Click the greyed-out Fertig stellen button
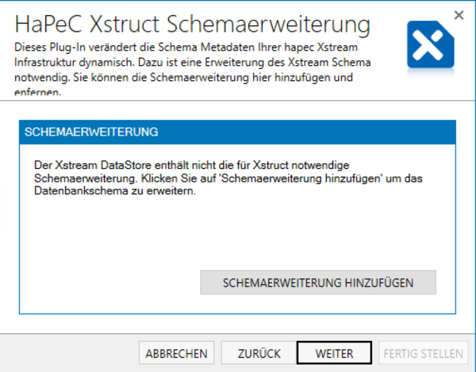This screenshot has width=476, height=372. point(423,353)
